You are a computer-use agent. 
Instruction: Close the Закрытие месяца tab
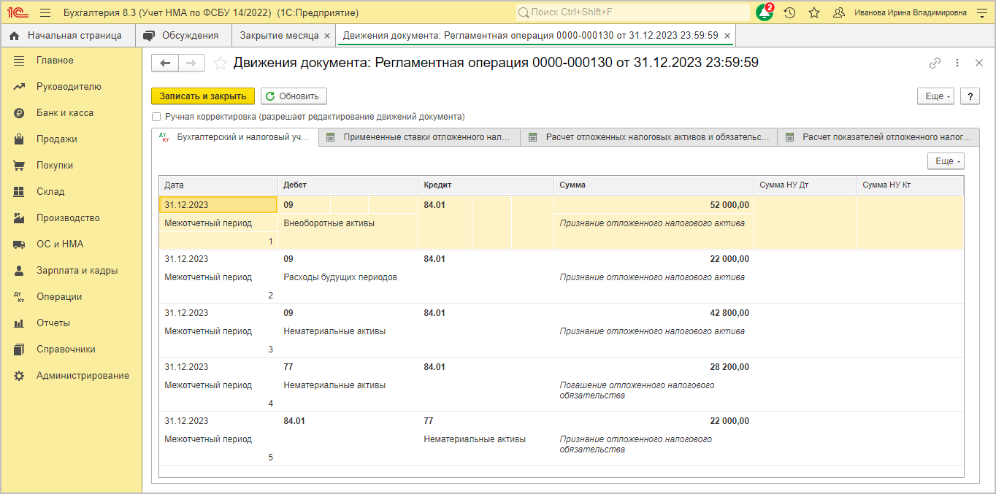pyautogui.click(x=326, y=36)
